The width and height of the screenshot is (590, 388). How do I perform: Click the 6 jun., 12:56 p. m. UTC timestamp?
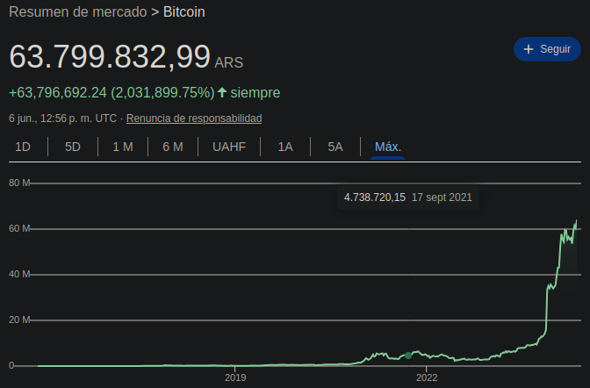point(63,119)
